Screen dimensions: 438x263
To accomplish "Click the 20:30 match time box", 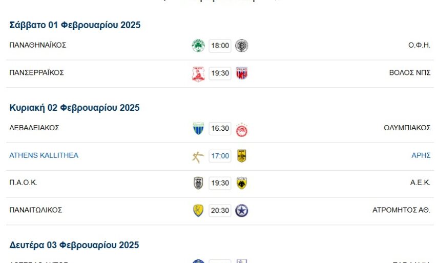I will [x=220, y=211].
